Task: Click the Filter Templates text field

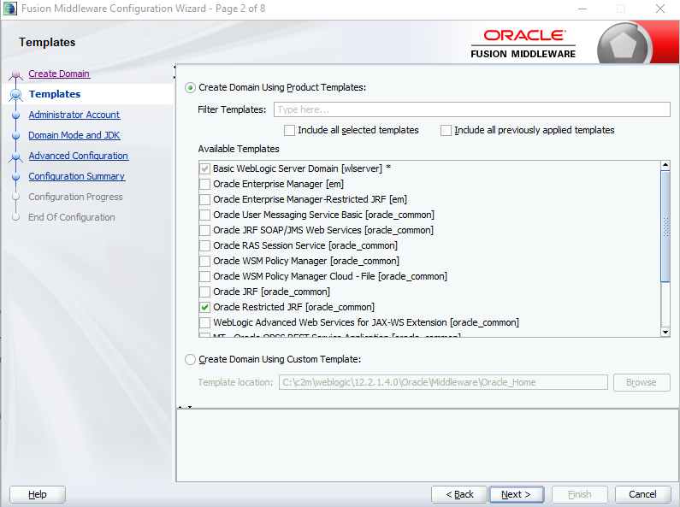Action: 472,109
